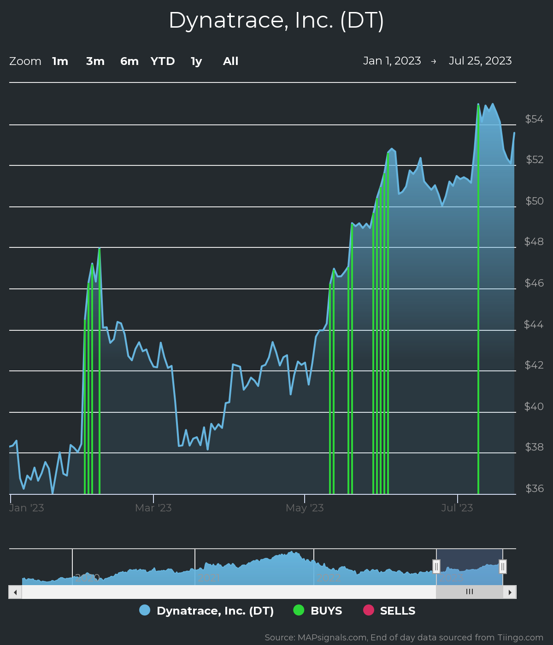Click the scrollbar track left of thumb
Viewport: 553px width, 645px height.
click(x=229, y=592)
